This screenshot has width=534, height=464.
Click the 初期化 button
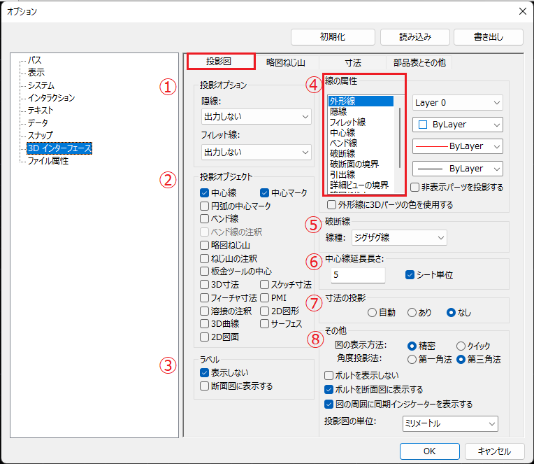pos(333,36)
